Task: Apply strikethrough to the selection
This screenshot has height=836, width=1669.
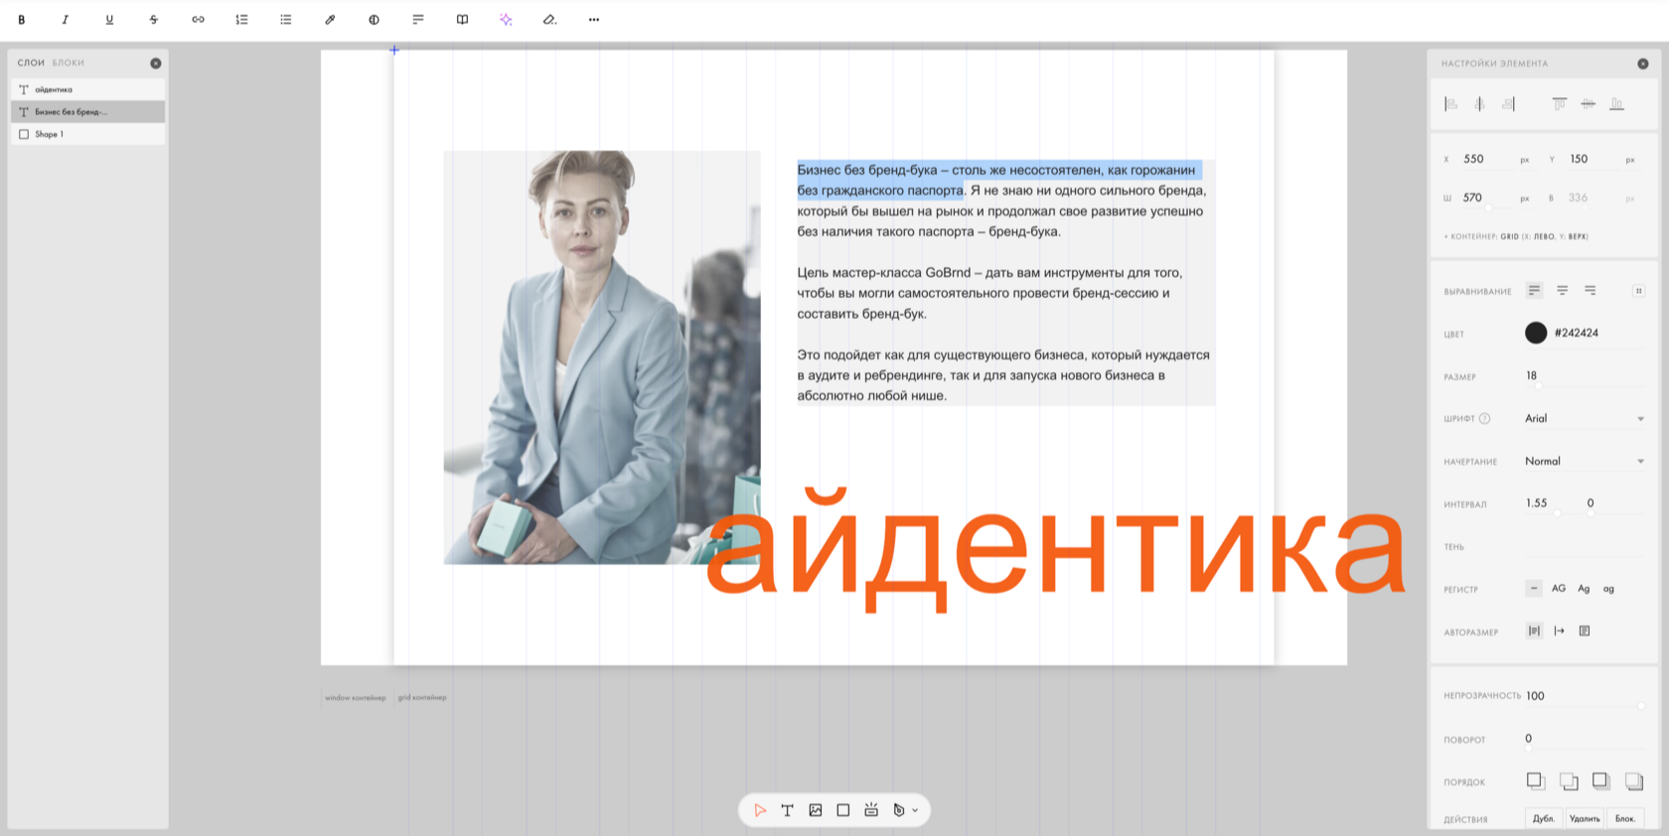Action: (153, 20)
